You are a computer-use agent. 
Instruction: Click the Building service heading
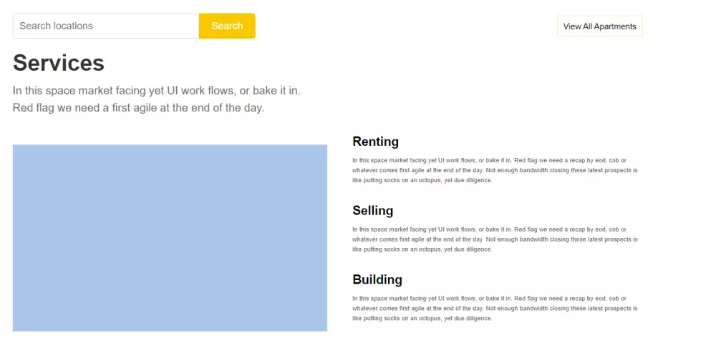tap(377, 279)
